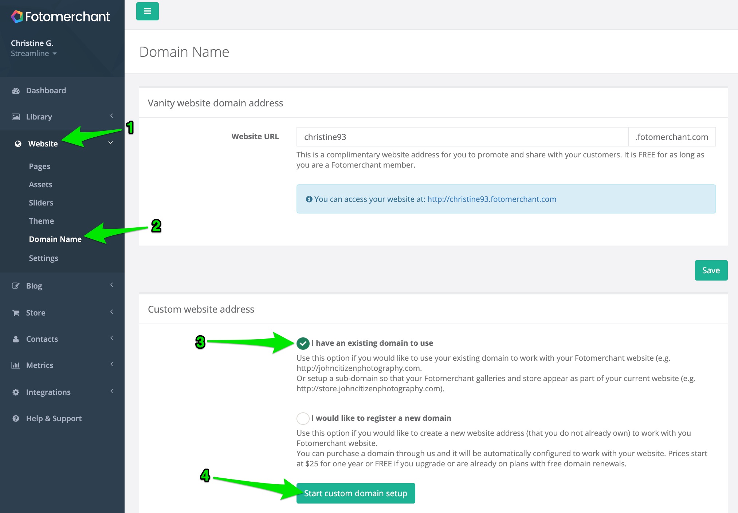738x513 pixels.
Task: Open the christine93.fotomerchant.com link
Action: pyautogui.click(x=492, y=199)
